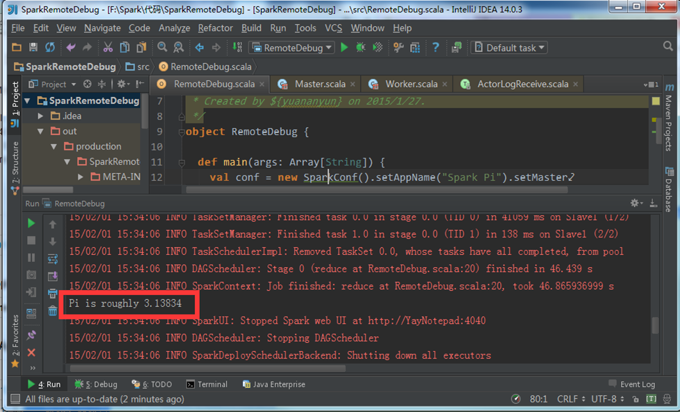680x412 pixels.
Task: Switch to the Worker.scala tab
Action: click(x=407, y=84)
